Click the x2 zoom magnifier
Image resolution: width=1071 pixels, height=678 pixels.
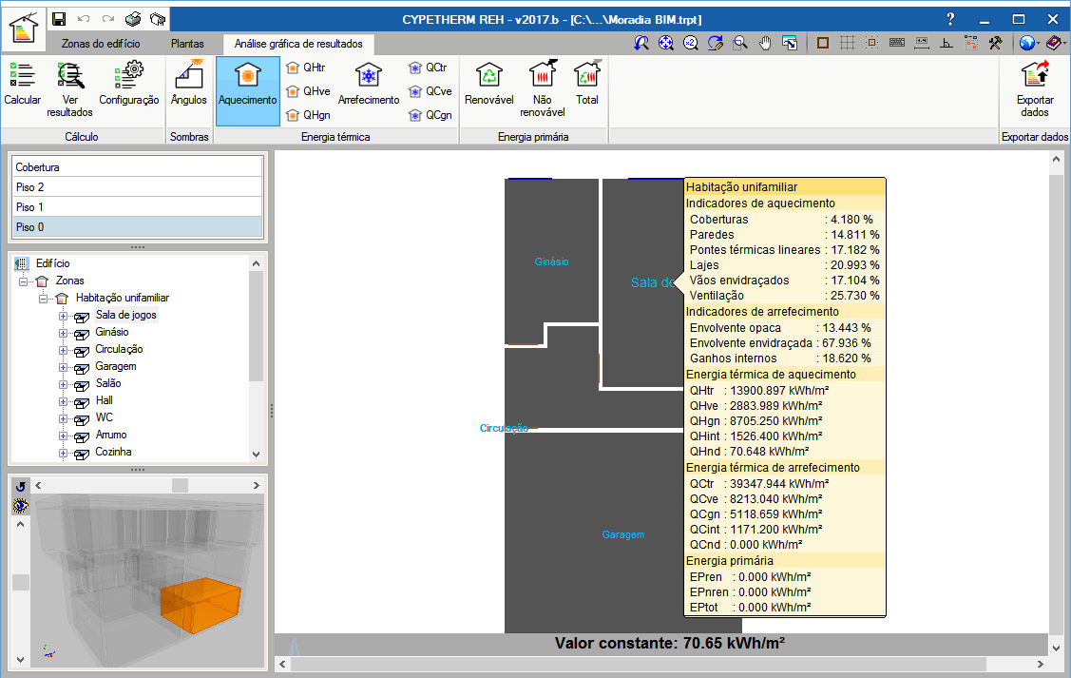pos(691,43)
